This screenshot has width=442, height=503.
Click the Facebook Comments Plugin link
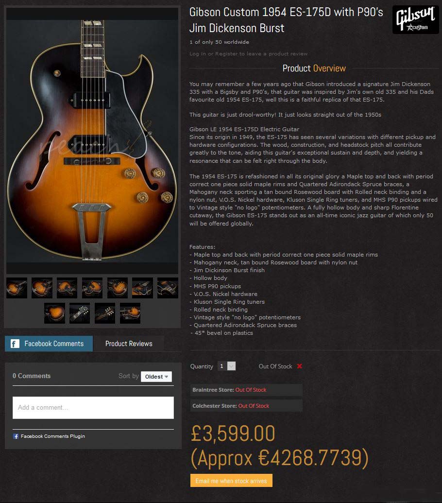[x=53, y=436]
